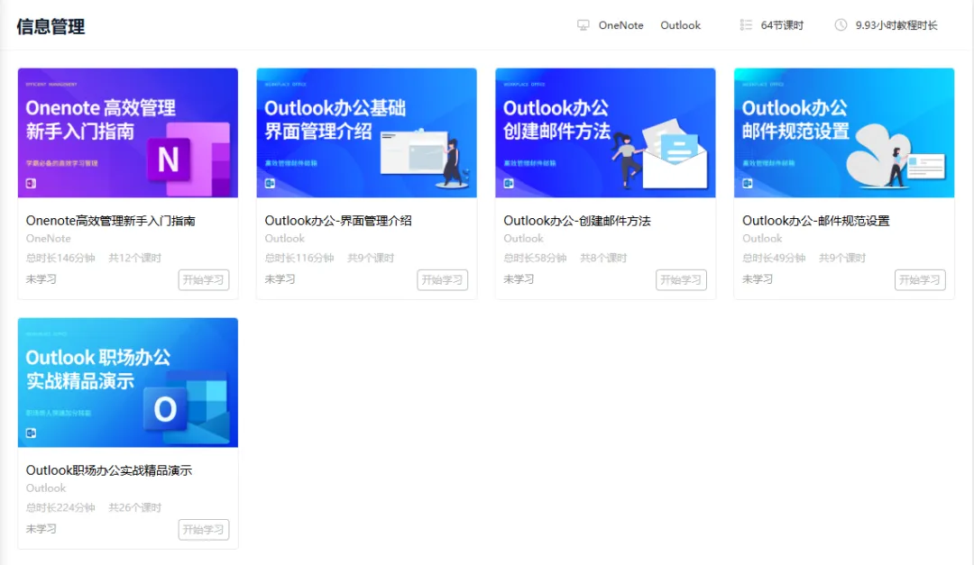The image size is (974, 565).
Task: Open the Onenote高效管理新手入门指南 cover image
Action: [x=128, y=132]
